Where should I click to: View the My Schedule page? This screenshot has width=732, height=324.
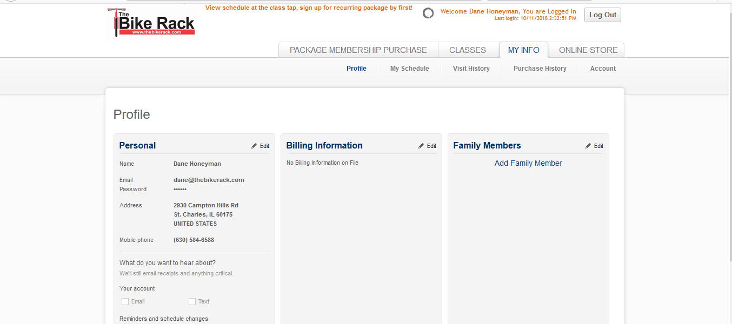[409, 69]
